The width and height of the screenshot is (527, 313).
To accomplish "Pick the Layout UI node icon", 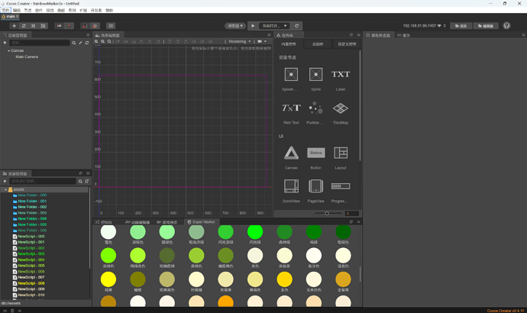I will coord(341,153).
